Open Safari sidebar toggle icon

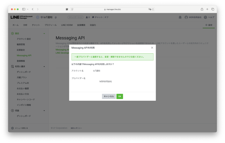point(24,9)
